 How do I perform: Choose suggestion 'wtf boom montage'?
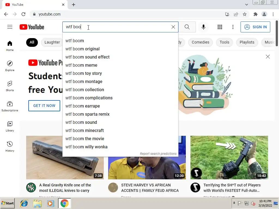120,82
